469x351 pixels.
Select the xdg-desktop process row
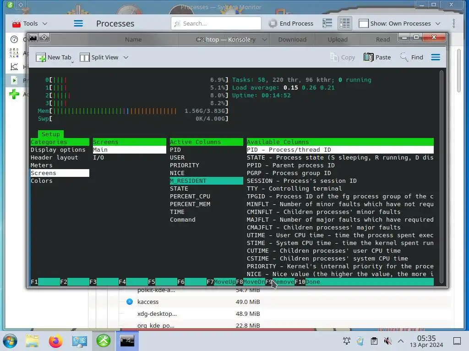(x=269, y=314)
